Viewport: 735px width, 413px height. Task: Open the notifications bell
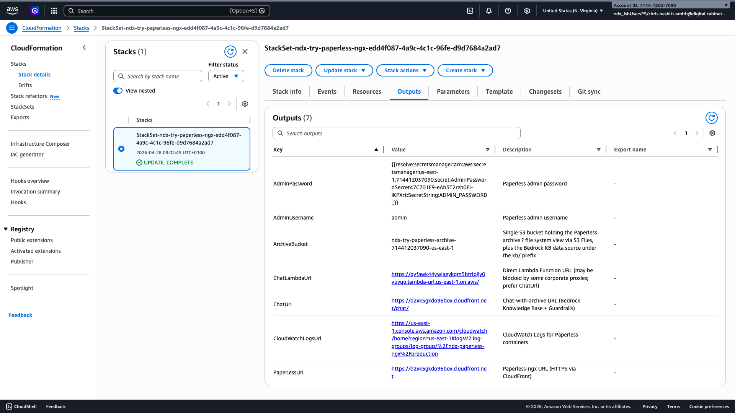(489, 11)
